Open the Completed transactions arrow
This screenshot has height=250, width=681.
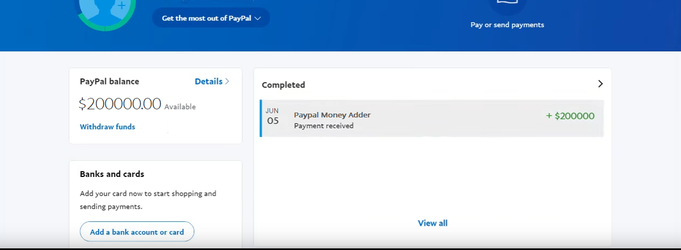pyautogui.click(x=600, y=84)
